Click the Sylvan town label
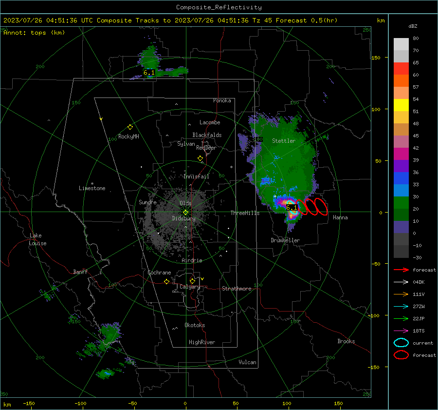 click(x=186, y=144)
